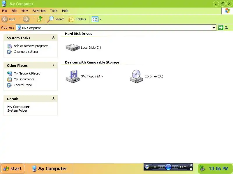The image size is (233, 174).
Task: Open Control Panel from Other Places
Action: coord(23,85)
